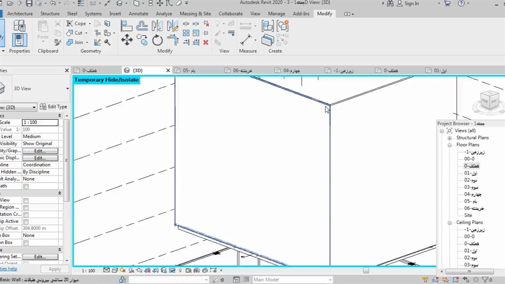The width and height of the screenshot is (505, 284).
Task: Toggle the Sun Path checkbox
Action: click(26, 186)
